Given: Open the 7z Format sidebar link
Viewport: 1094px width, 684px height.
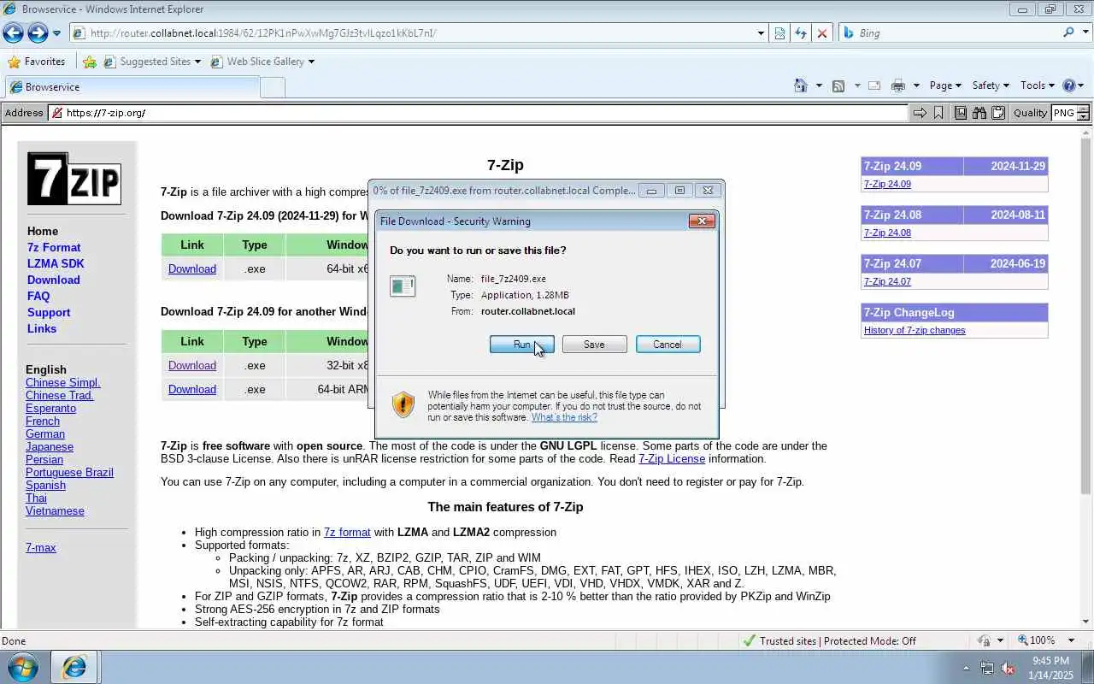Looking at the screenshot, I should click(x=54, y=247).
